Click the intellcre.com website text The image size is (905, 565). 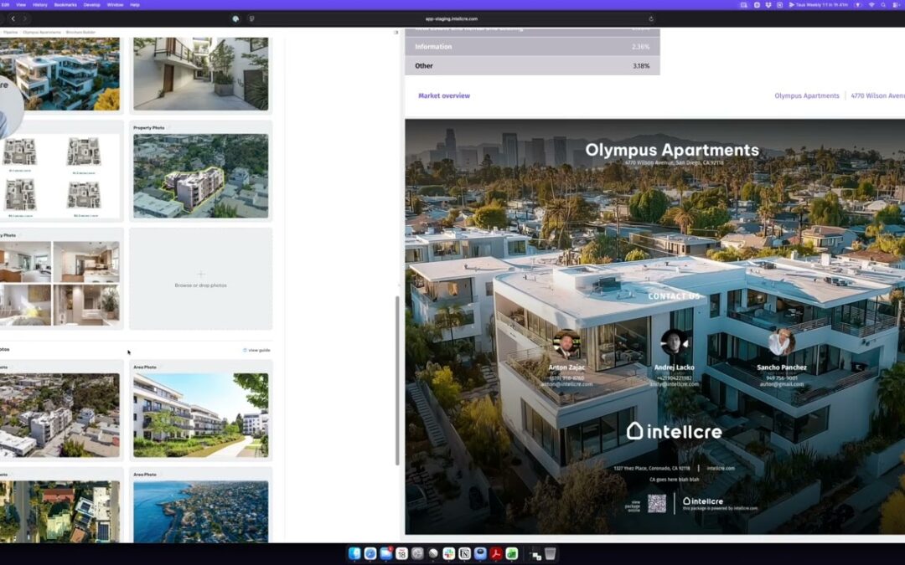721,468
